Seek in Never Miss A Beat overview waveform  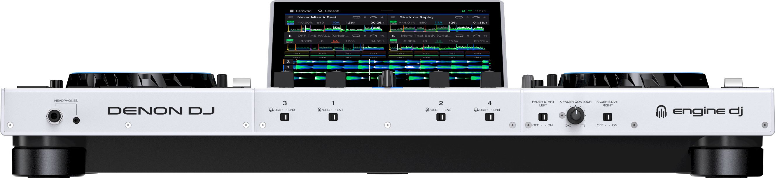336,29
